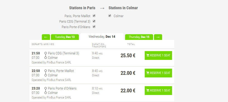The height and width of the screenshot is (102, 228).
Task: Toggle the Colmar station checkbox
Action: (110, 16)
